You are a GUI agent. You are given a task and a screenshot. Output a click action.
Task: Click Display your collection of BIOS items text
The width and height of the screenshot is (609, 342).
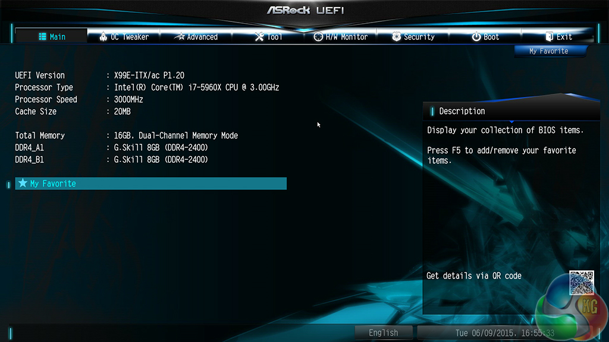(506, 130)
